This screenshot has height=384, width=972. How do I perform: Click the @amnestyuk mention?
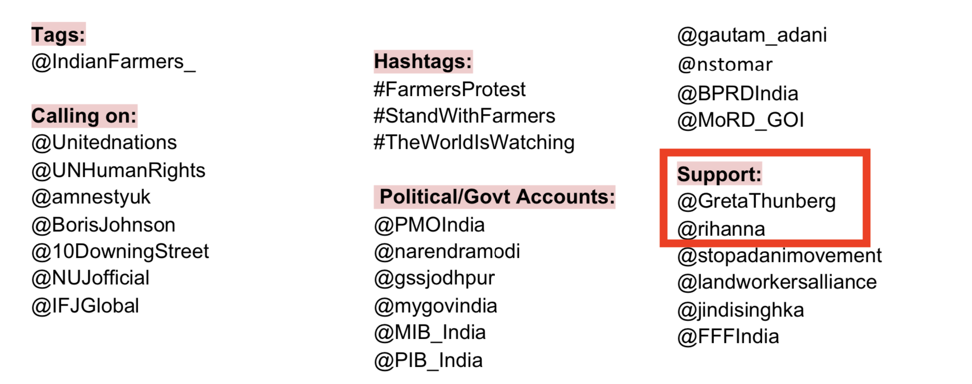91,197
